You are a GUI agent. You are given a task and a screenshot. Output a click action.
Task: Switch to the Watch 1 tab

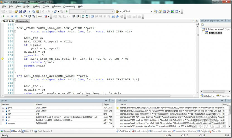(28, 131)
